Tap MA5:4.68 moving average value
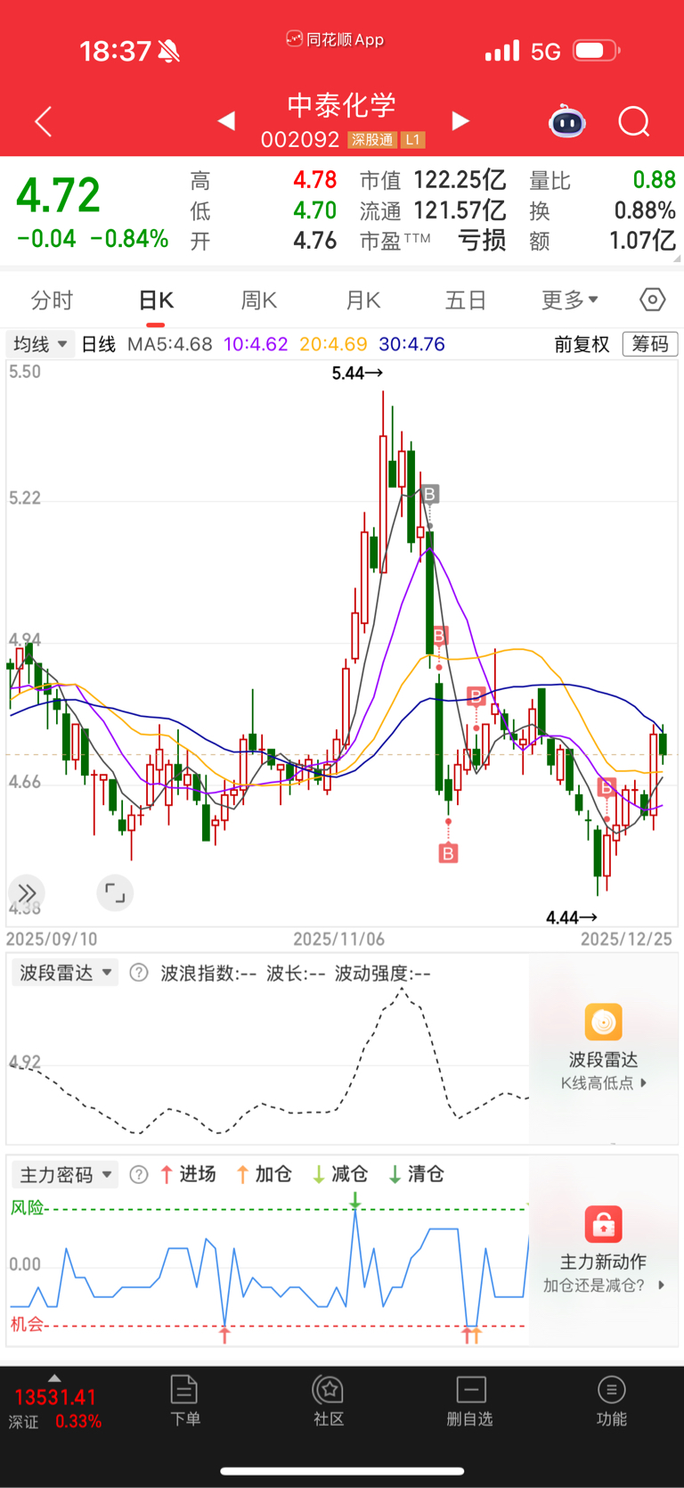 (170, 344)
